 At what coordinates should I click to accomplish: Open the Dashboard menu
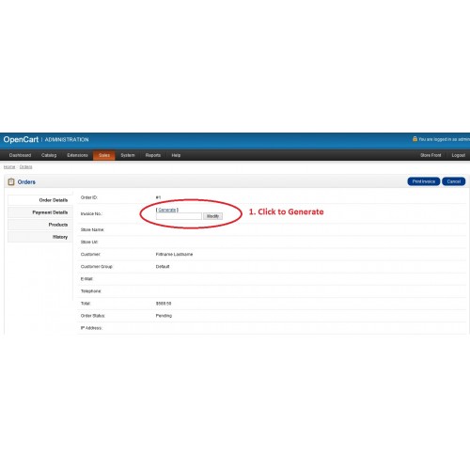20,155
